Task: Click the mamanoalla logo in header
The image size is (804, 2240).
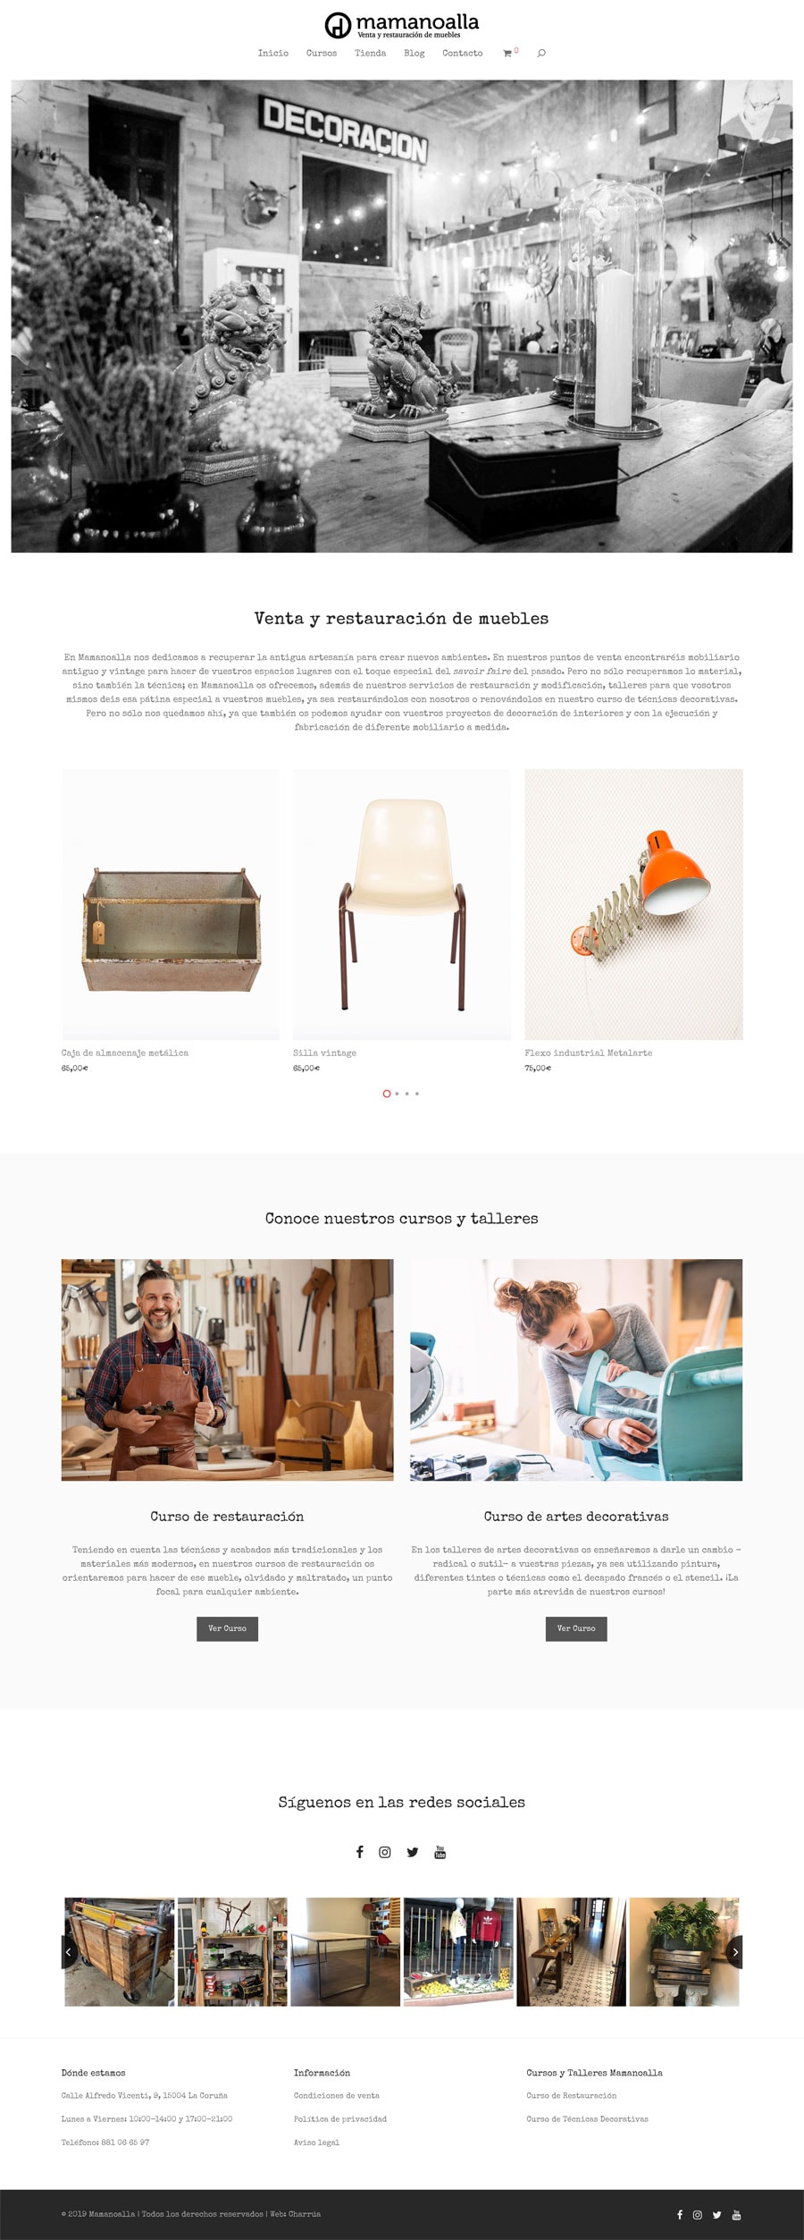Action: tap(402, 24)
